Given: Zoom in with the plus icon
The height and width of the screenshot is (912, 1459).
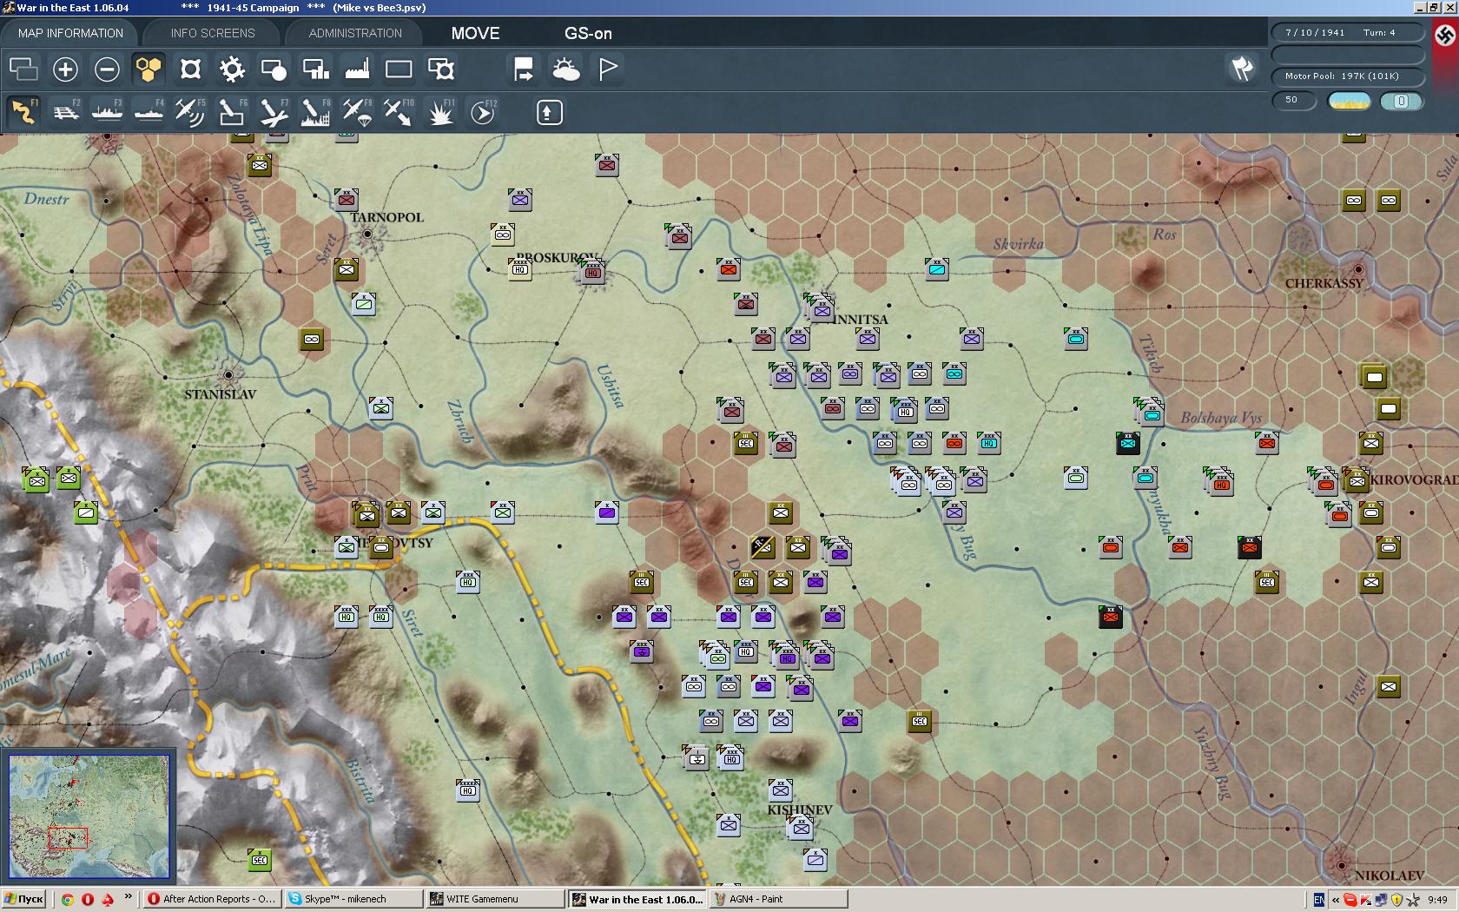Looking at the screenshot, I should click(x=65, y=69).
